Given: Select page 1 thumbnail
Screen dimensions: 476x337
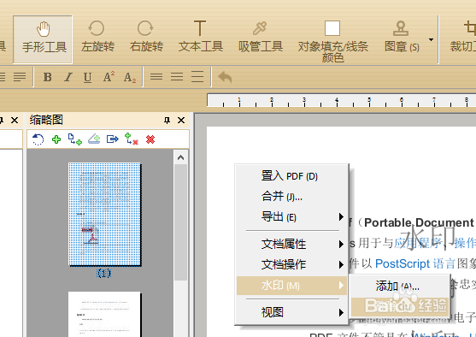Looking at the screenshot, I should pos(104,215).
